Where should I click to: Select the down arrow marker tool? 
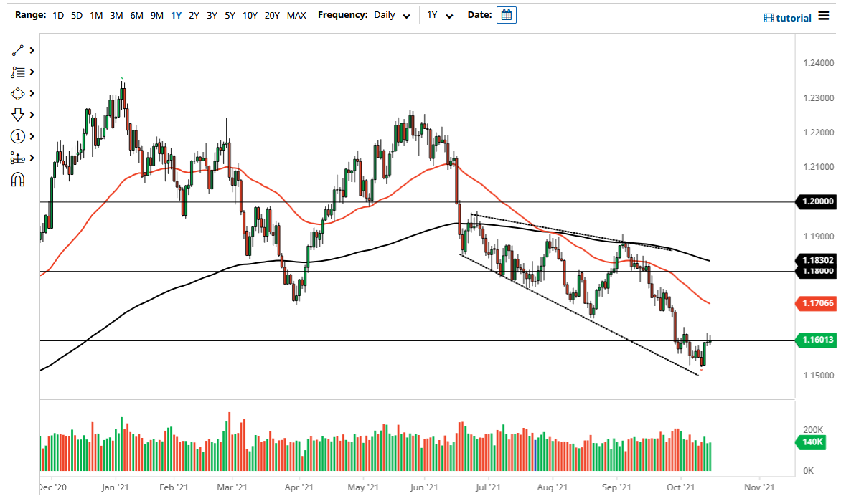click(18, 115)
